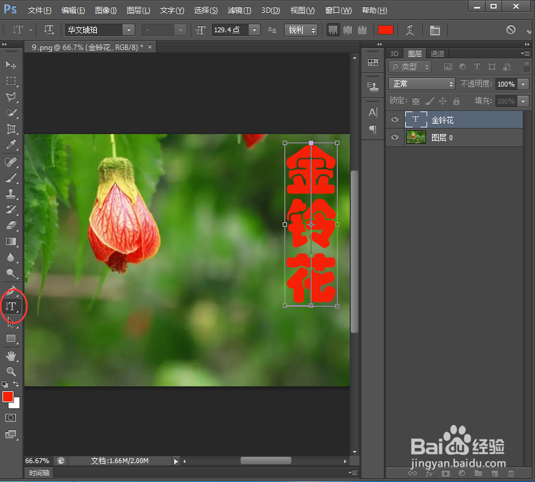The image size is (535, 482).
Task: Toggle text orientation in options bar
Action: coord(49,30)
